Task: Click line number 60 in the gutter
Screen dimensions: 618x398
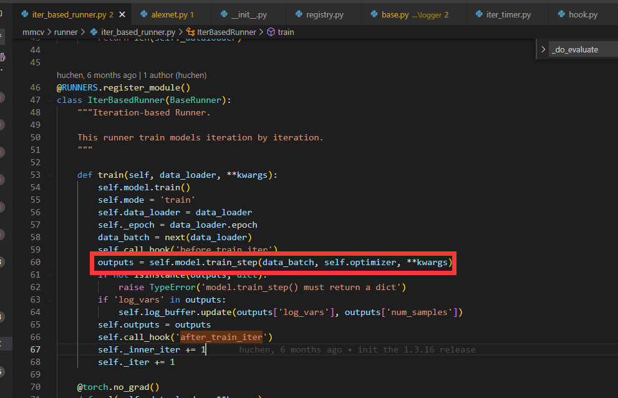Action: [35, 262]
